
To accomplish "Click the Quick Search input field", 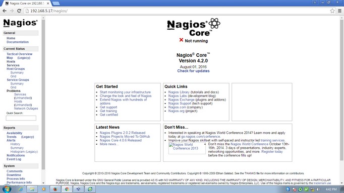I will pyautogui.click(x=21, y=118).
